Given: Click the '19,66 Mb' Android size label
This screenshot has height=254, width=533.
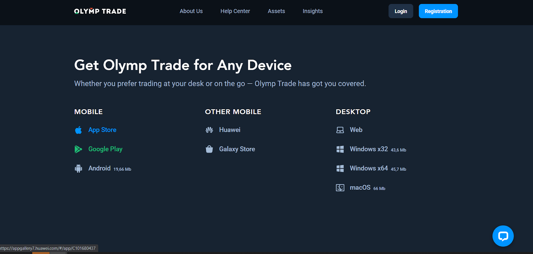Looking at the screenshot, I should pyautogui.click(x=122, y=169).
